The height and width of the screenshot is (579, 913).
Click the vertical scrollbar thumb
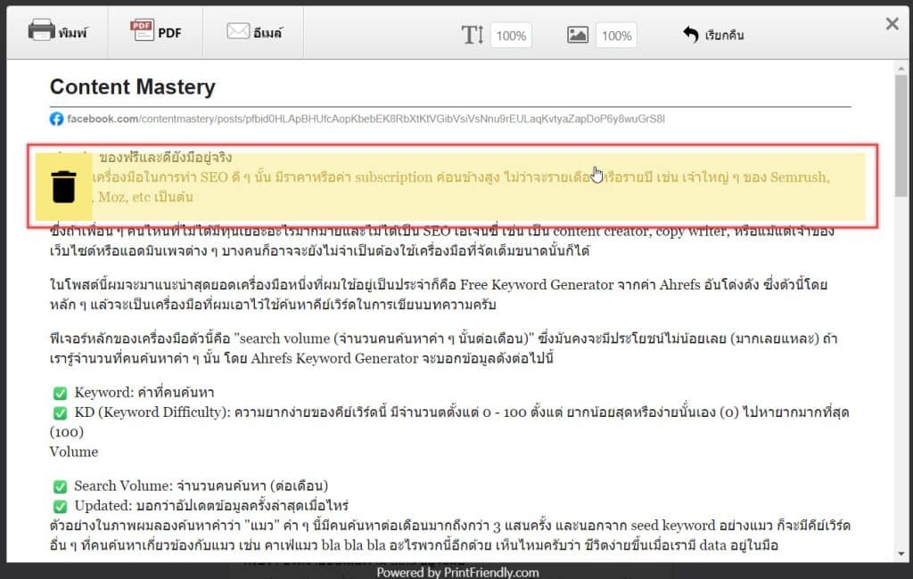[901, 136]
